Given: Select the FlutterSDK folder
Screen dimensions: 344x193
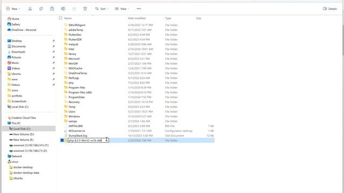Looking at the screenshot, I should (75, 39).
